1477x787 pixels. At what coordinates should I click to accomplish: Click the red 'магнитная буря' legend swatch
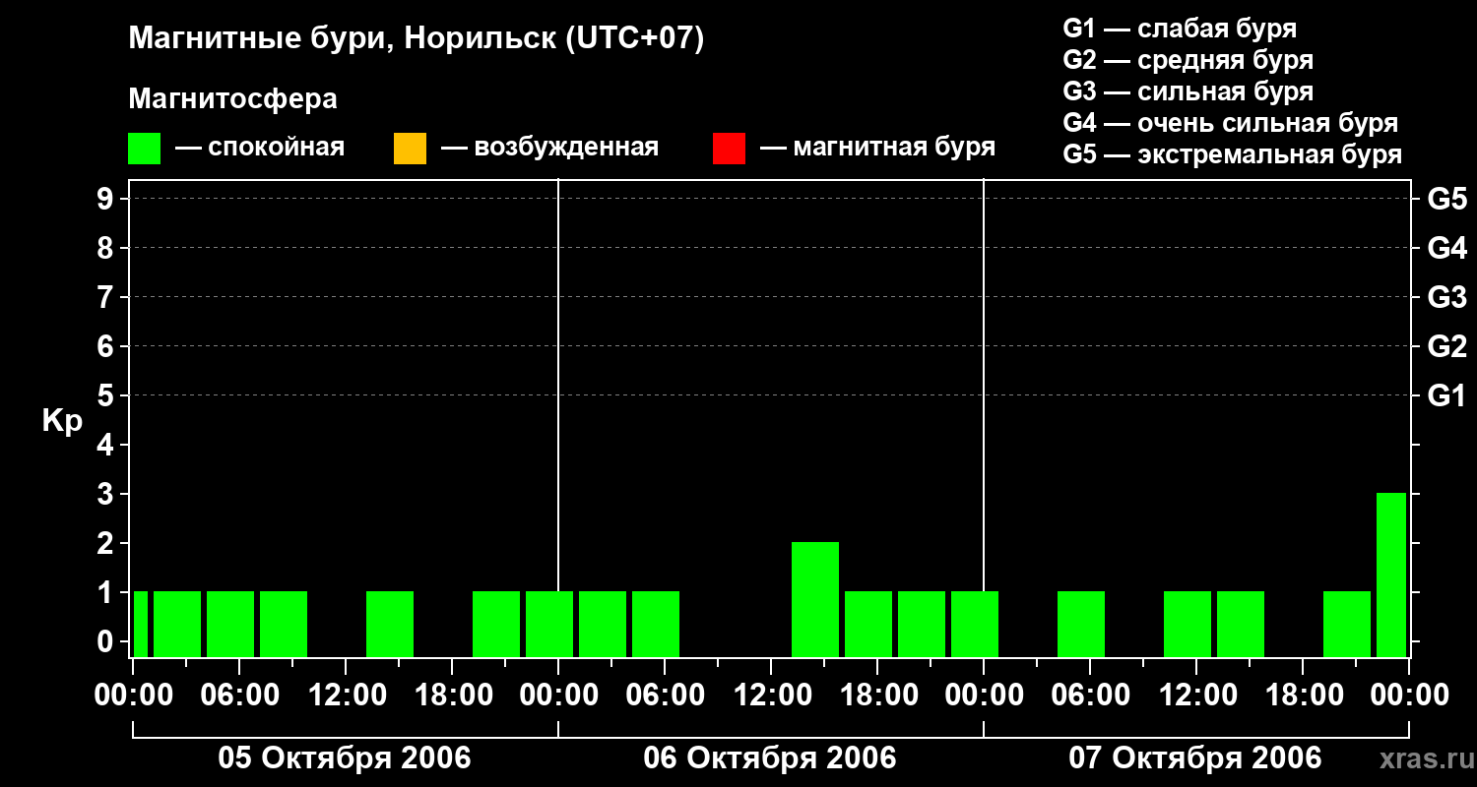click(729, 149)
